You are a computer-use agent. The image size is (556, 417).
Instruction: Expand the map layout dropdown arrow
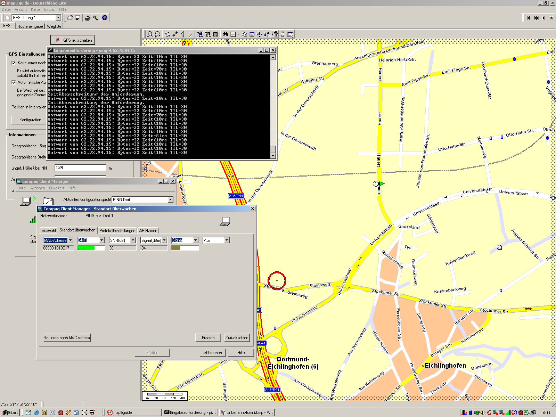(238, 34)
